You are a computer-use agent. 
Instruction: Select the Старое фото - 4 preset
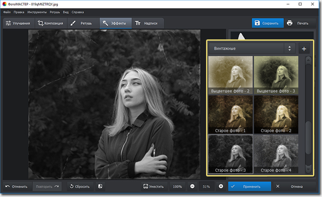(x=276, y=153)
